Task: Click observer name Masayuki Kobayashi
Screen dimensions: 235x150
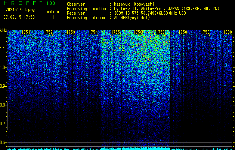Action: pyautogui.click(x=134, y=4)
